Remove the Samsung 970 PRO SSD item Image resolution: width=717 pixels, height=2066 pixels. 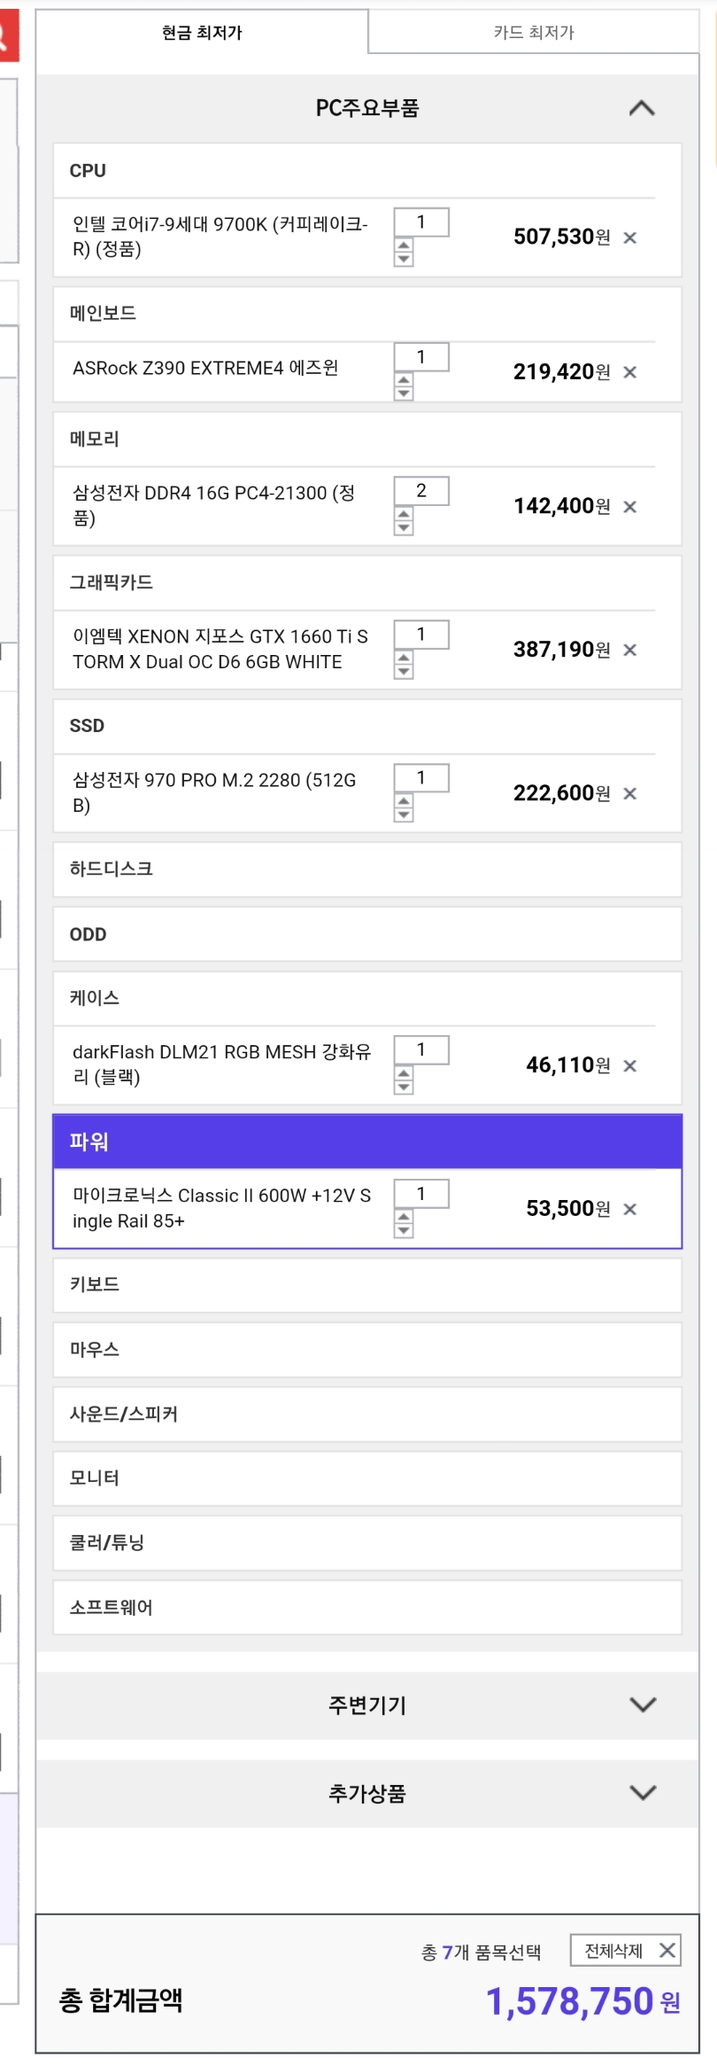coord(629,794)
